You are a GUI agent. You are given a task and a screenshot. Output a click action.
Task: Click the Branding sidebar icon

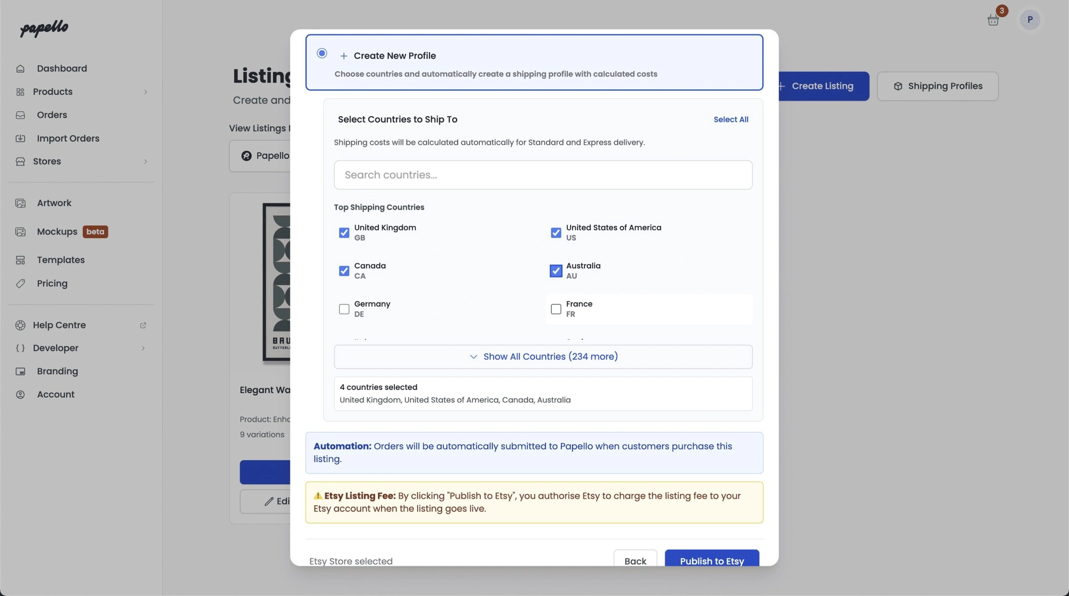point(20,372)
